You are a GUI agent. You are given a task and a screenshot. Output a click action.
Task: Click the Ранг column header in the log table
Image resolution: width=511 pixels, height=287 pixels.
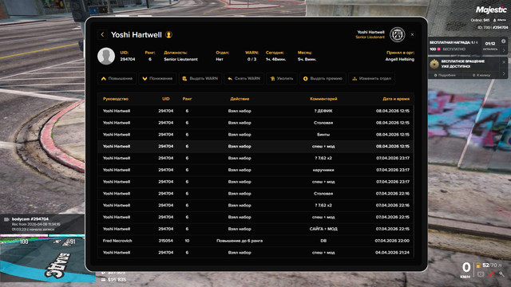click(x=187, y=99)
